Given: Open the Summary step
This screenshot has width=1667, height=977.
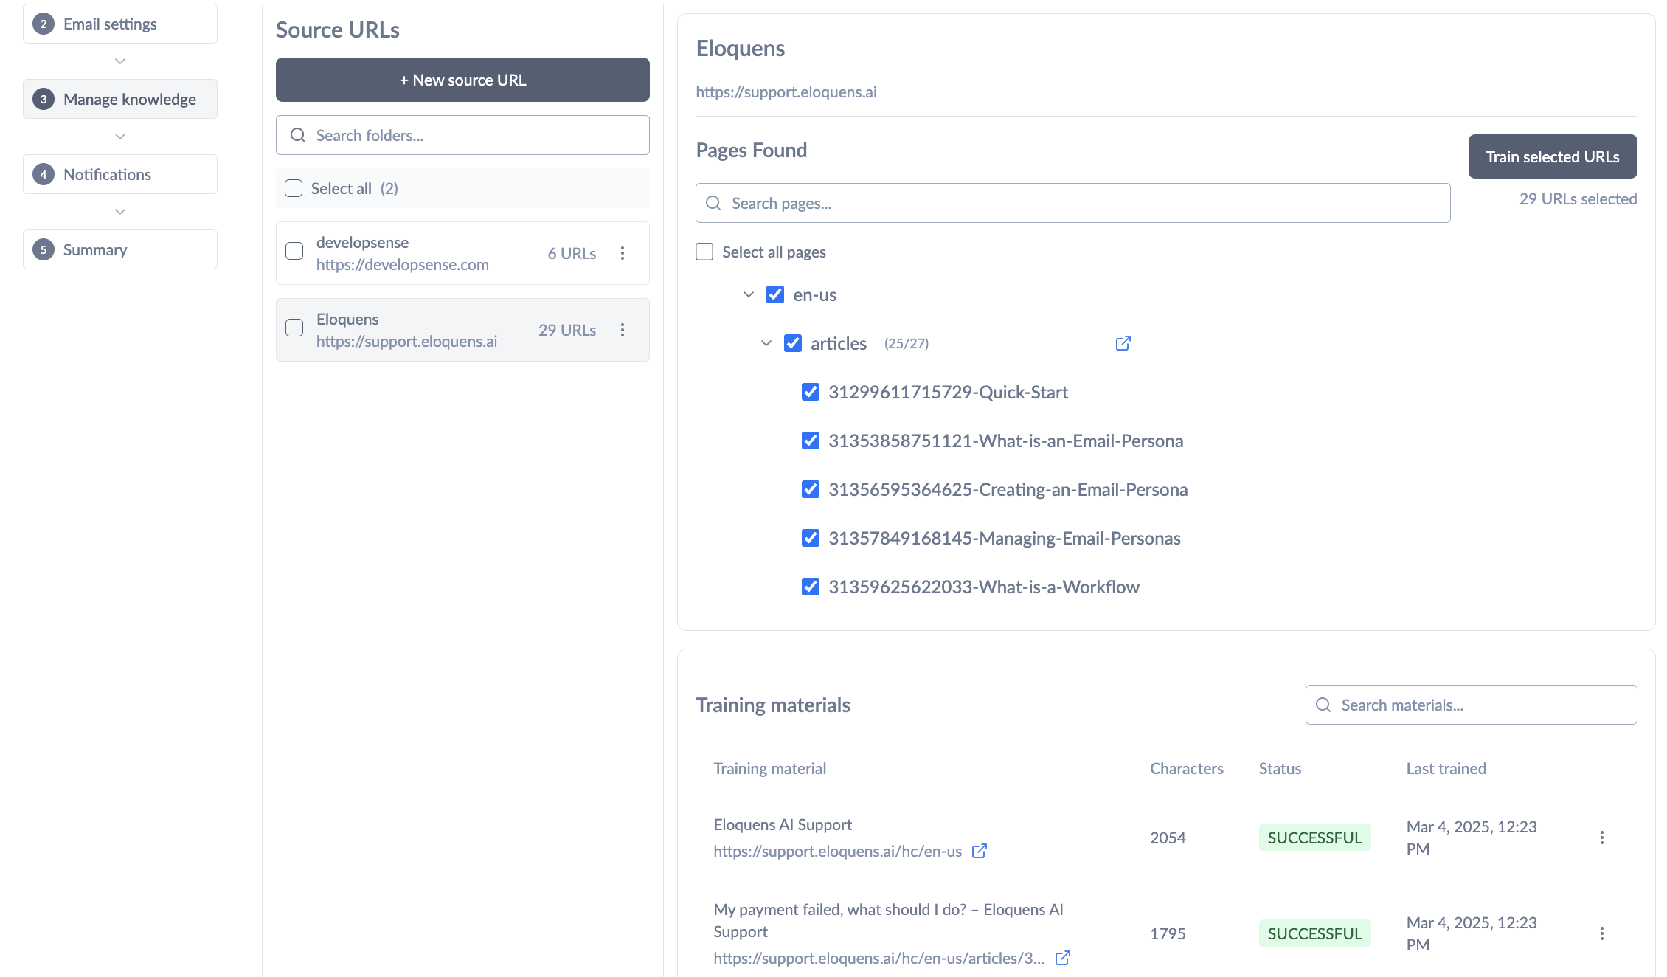Looking at the screenshot, I should click(120, 249).
